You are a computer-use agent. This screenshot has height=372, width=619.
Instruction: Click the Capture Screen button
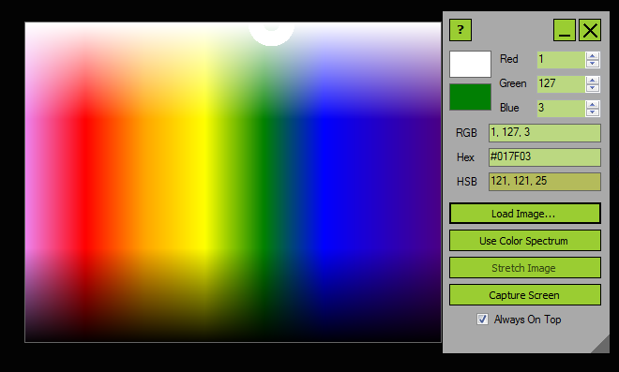pos(525,295)
